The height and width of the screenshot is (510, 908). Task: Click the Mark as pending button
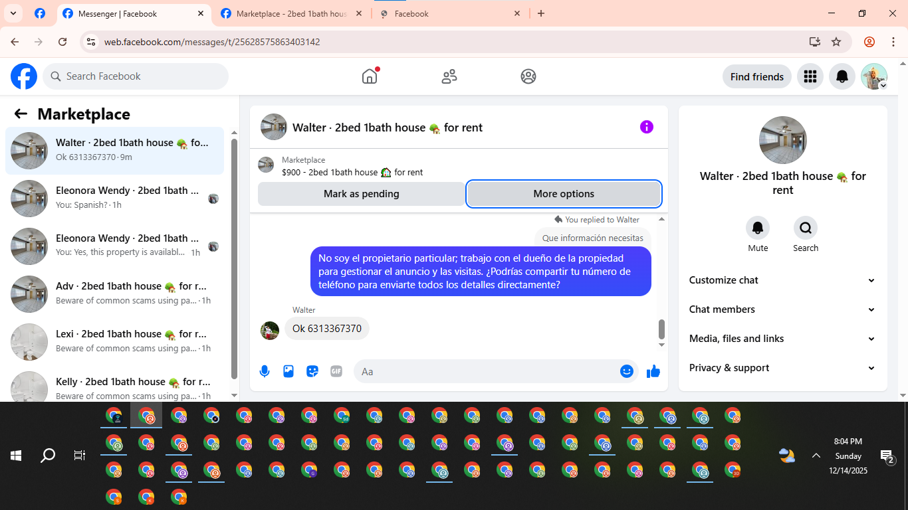[361, 194]
